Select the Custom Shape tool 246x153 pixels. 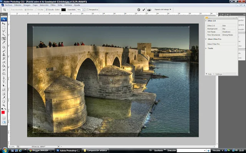click(x=4, y=89)
